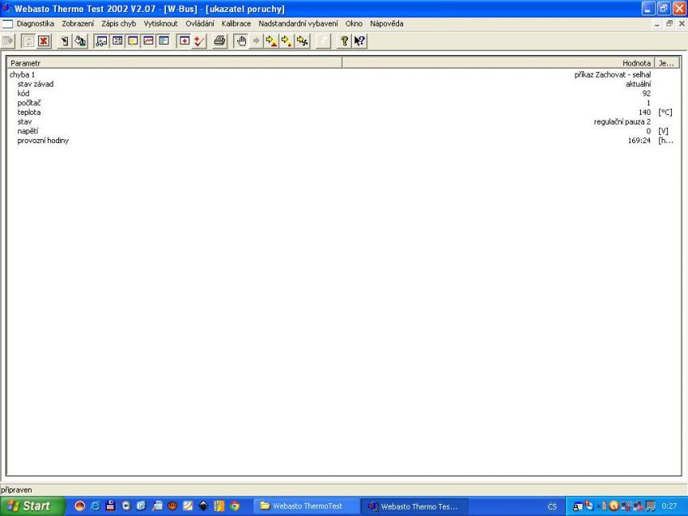The image size is (688, 516).
Task: Click the Hodnota column header
Action: [499, 63]
